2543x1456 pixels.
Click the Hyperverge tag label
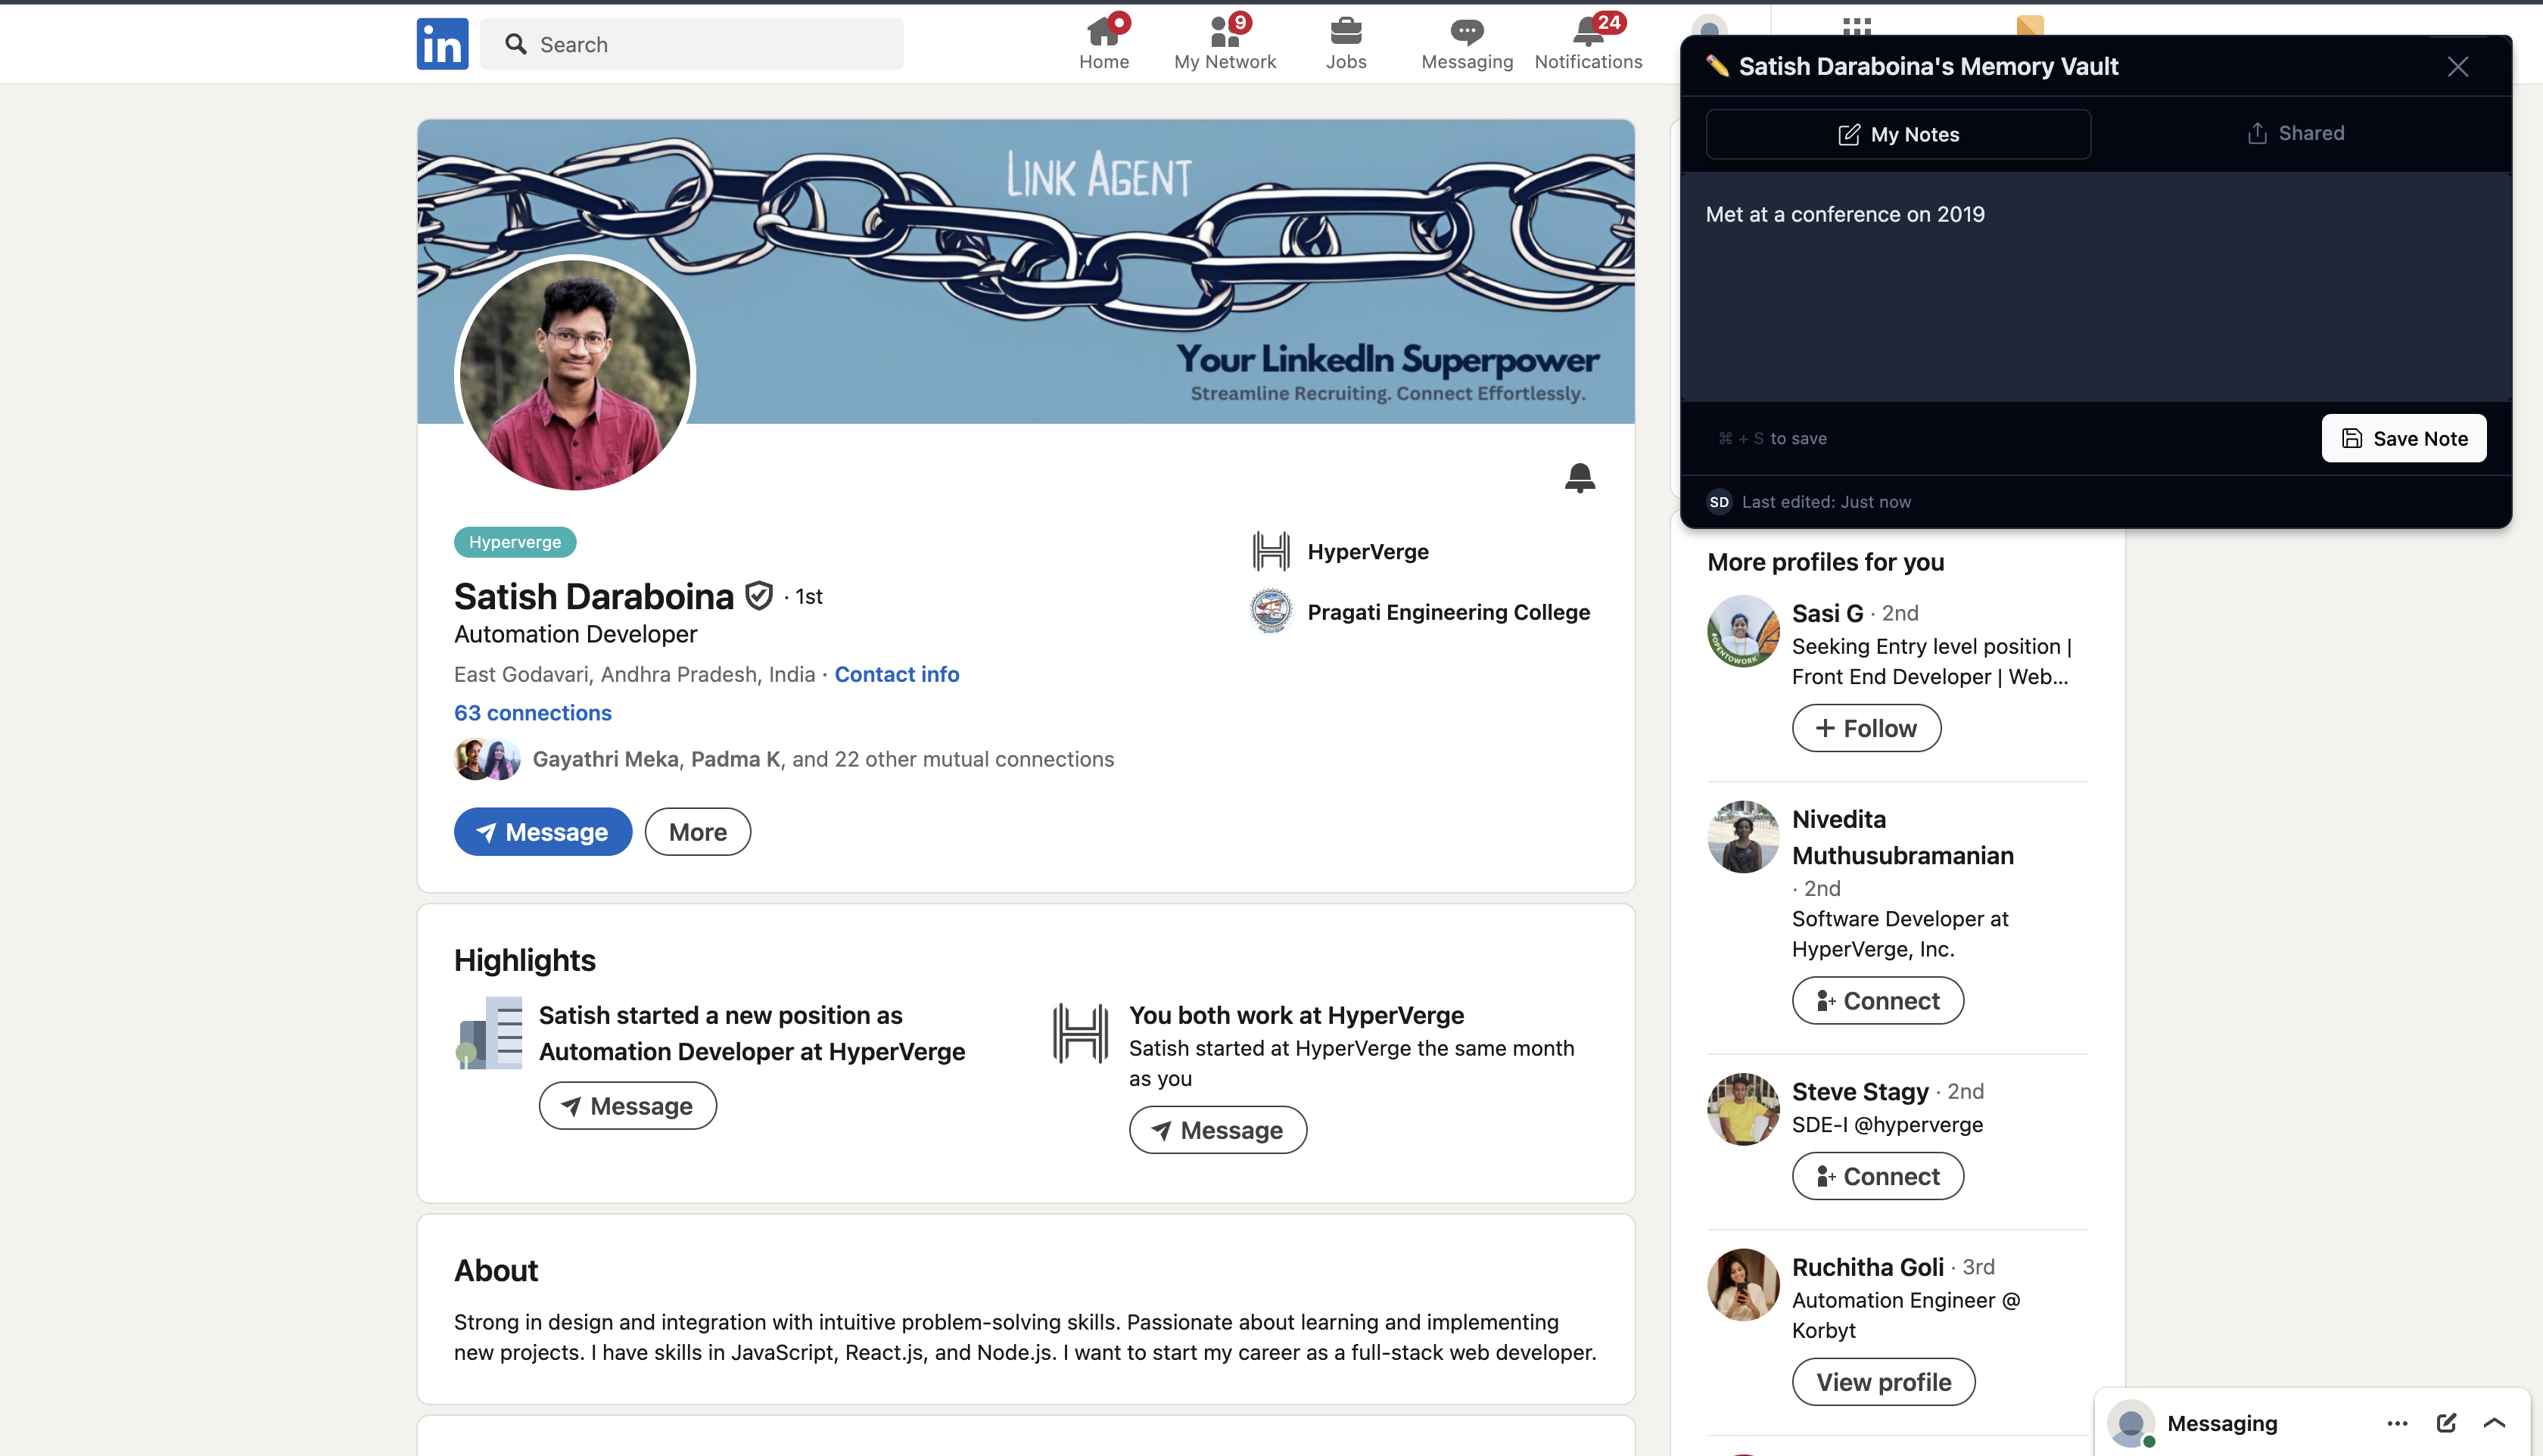(x=515, y=542)
